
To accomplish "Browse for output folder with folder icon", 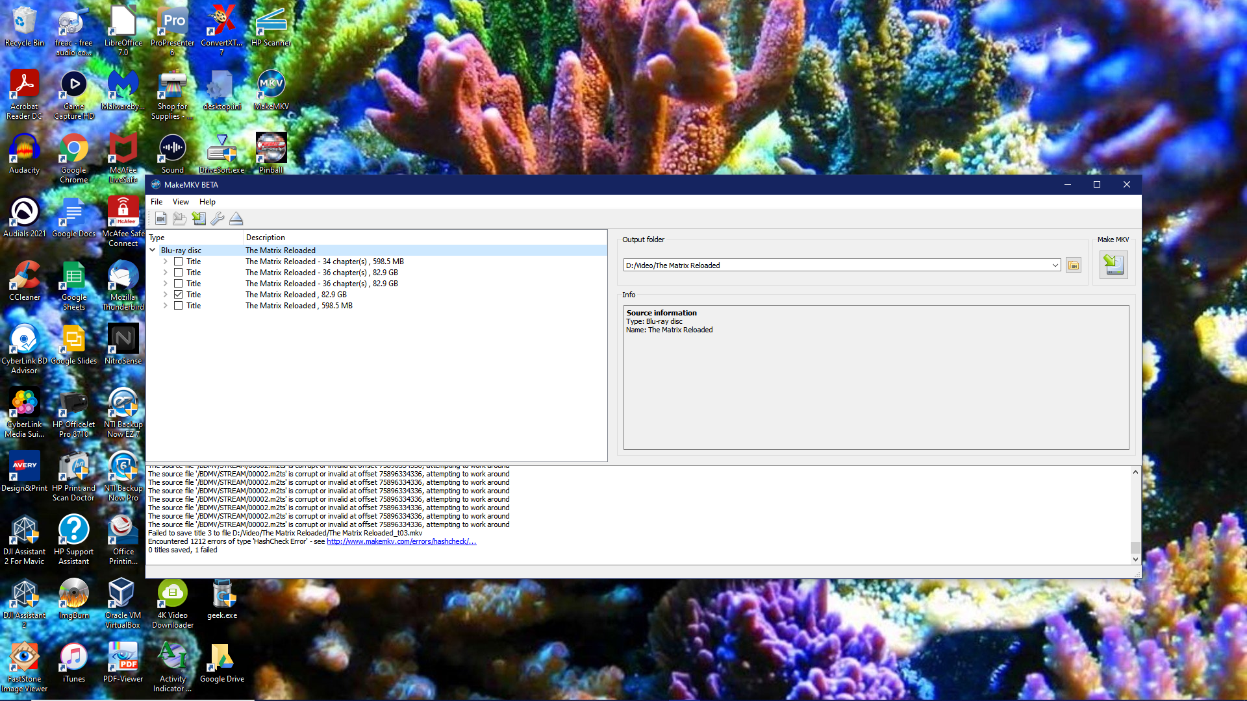I will pyautogui.click(x=1074, y=265).
